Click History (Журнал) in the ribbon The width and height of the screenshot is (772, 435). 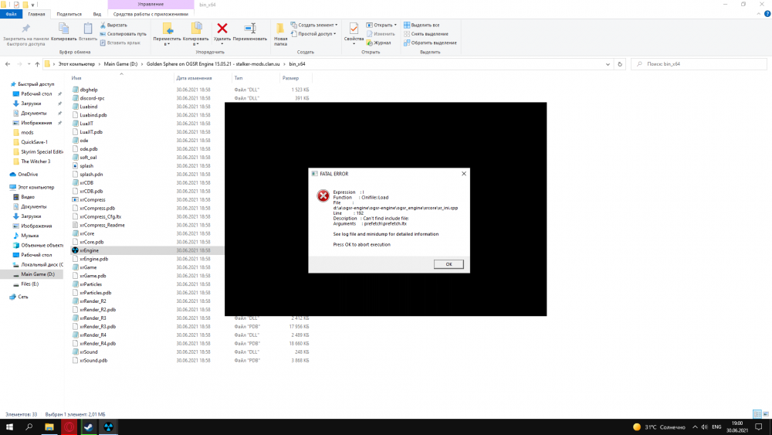[x=378, y=42]
